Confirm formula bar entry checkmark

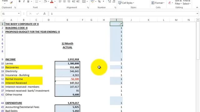pos(37,14)
